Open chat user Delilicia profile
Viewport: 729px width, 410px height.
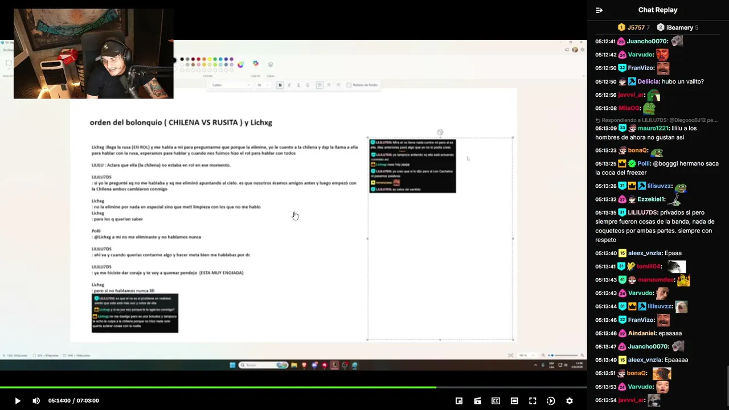click(x=648, y=81)
